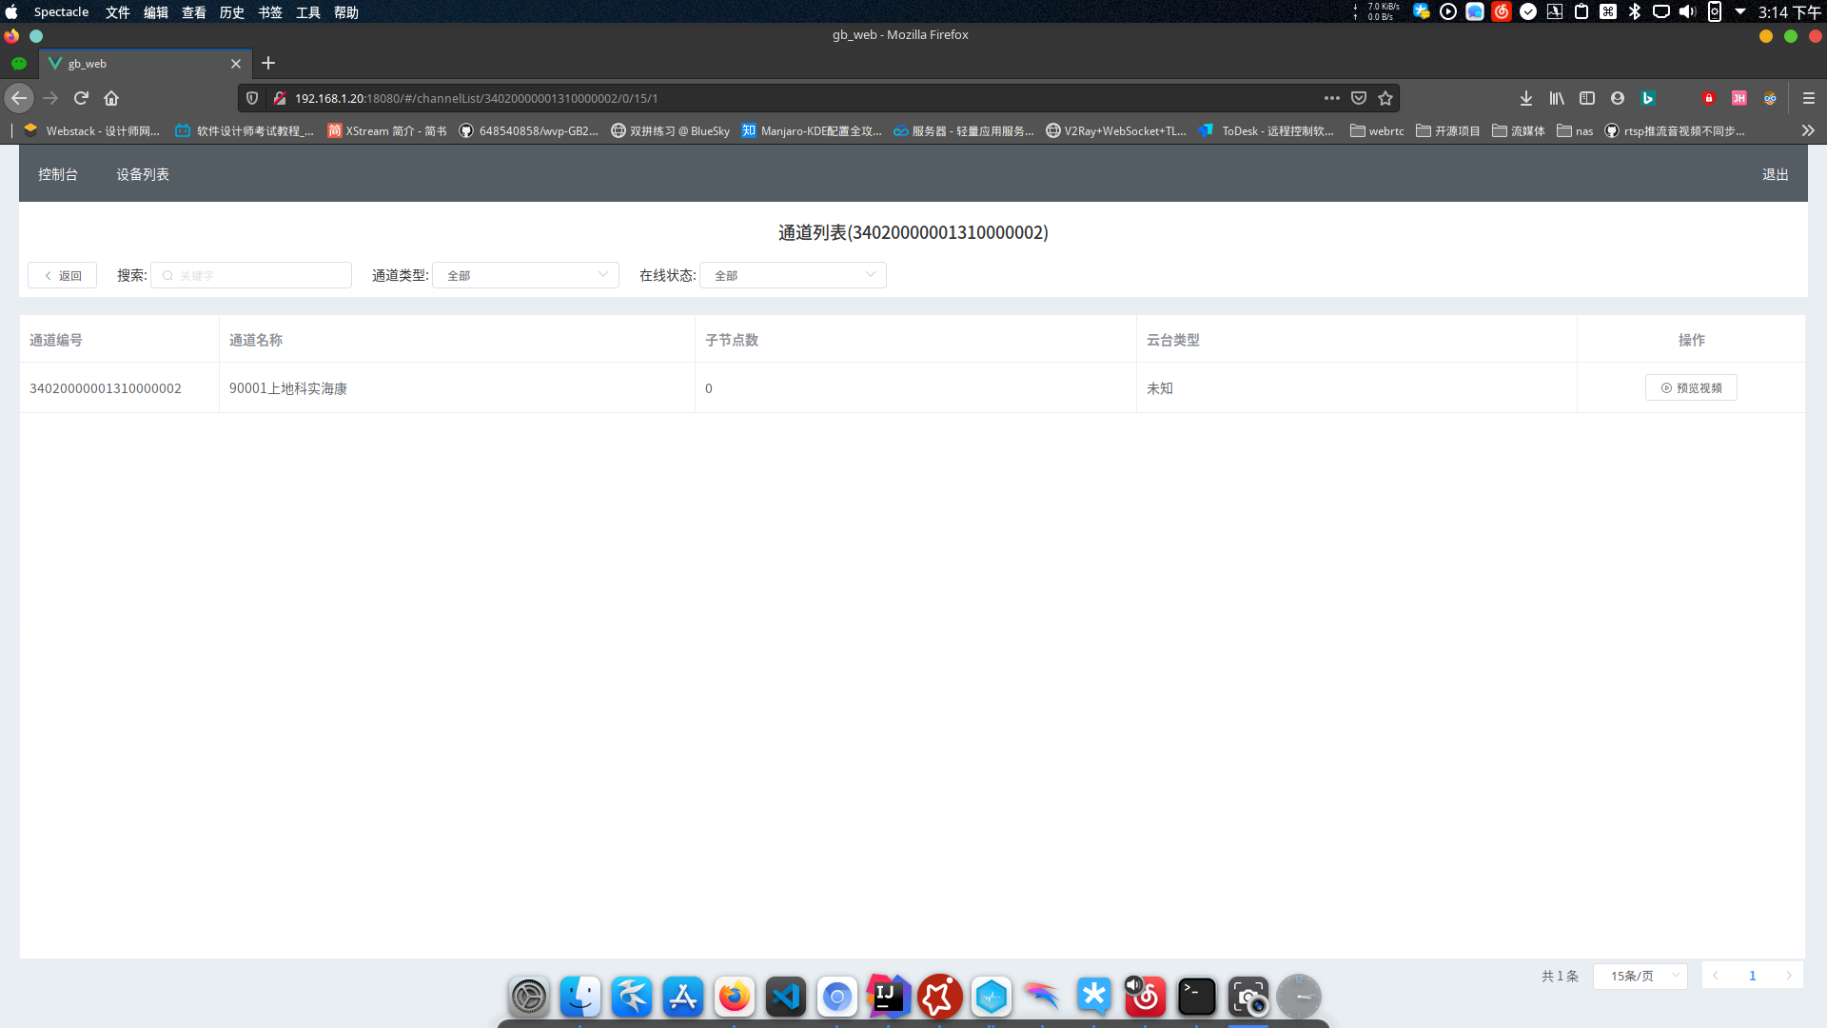Viewport: 1827px width, 1028px height.
Task: Reload the page with the refresh icon
Action: coord(81,98)
